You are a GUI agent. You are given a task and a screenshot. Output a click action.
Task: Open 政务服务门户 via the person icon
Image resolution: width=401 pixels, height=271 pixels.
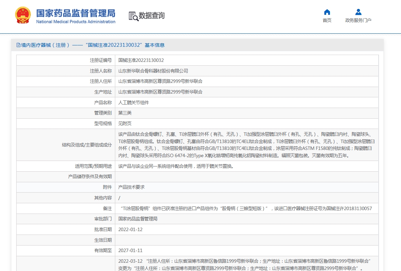point(358,12)
